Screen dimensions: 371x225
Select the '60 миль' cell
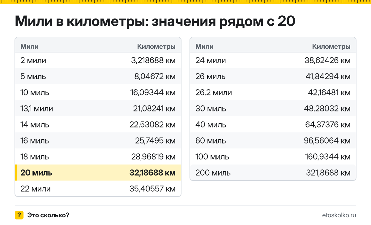point(211,141)
